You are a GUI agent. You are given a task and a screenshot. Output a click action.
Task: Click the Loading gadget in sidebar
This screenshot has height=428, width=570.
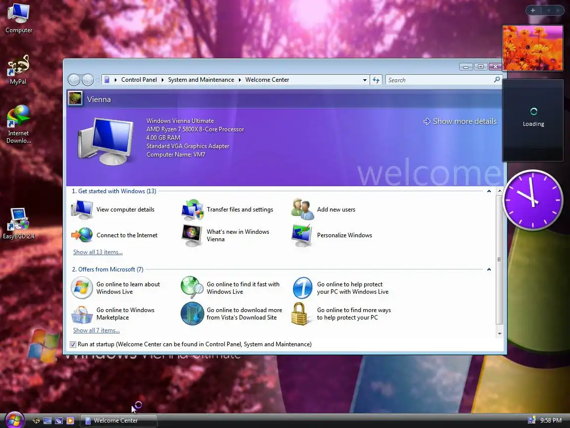coord(533,120)
